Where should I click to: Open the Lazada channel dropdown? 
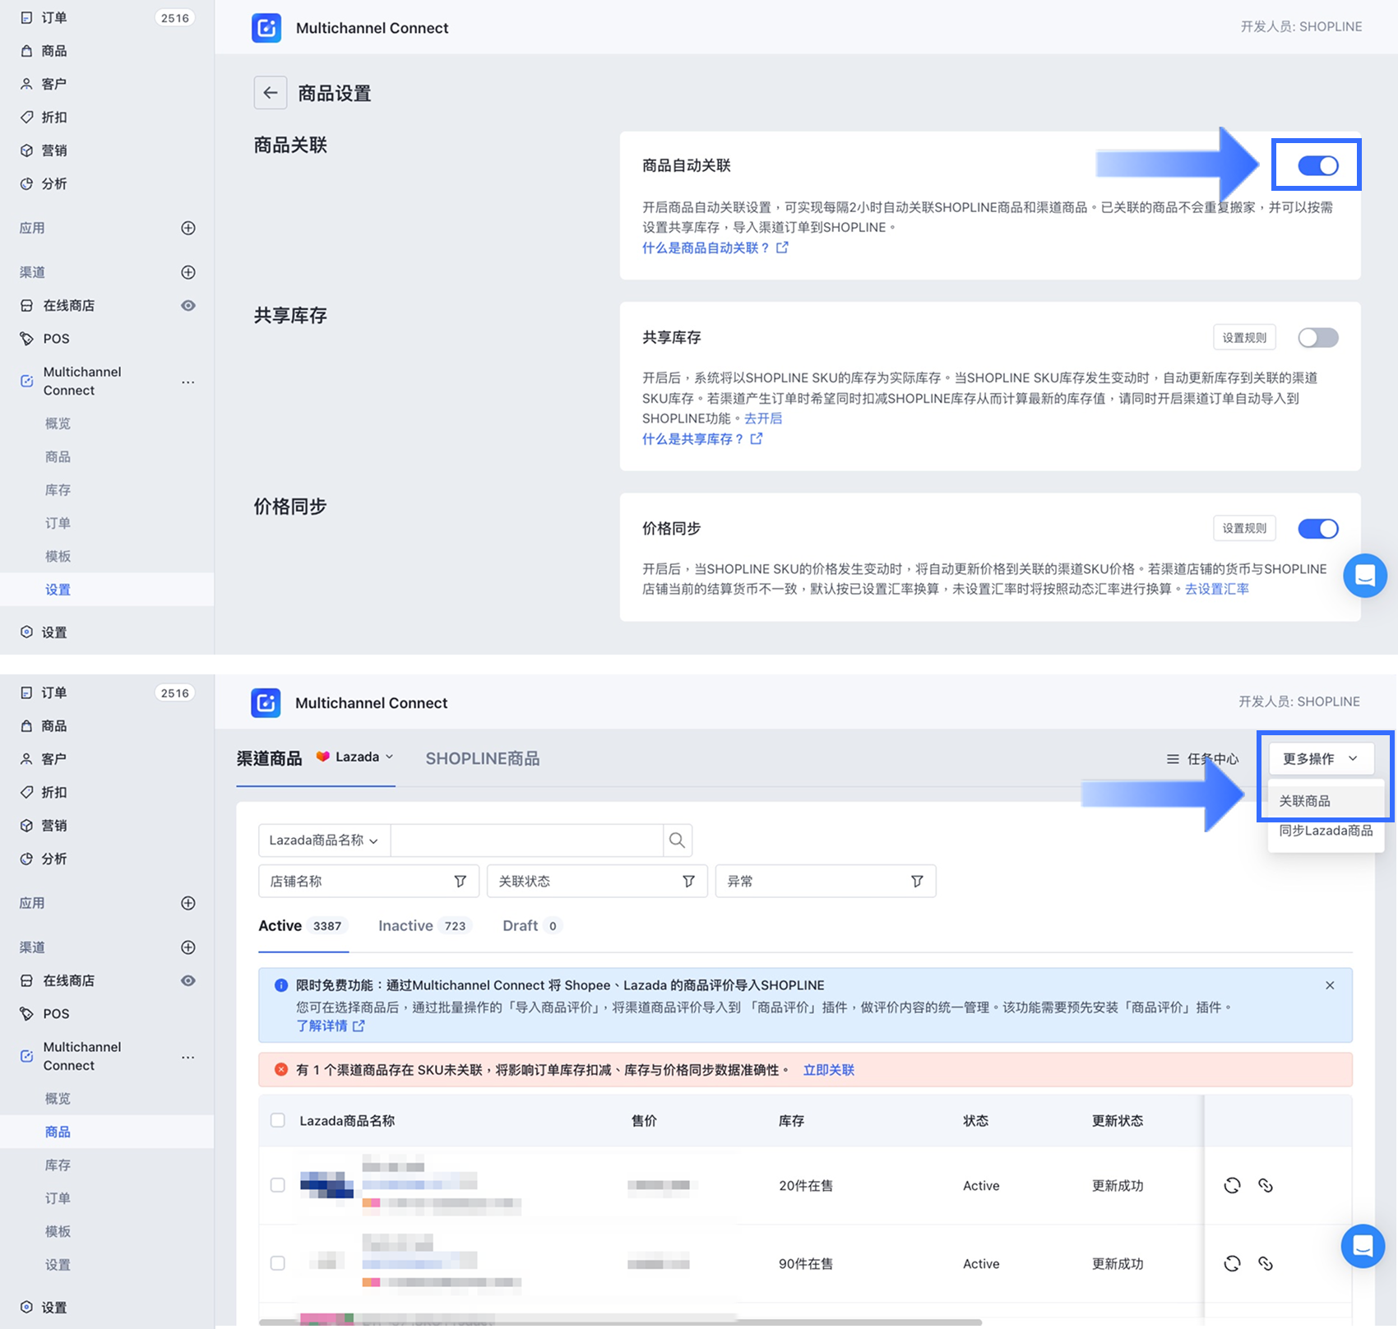[x=355, y=757]
